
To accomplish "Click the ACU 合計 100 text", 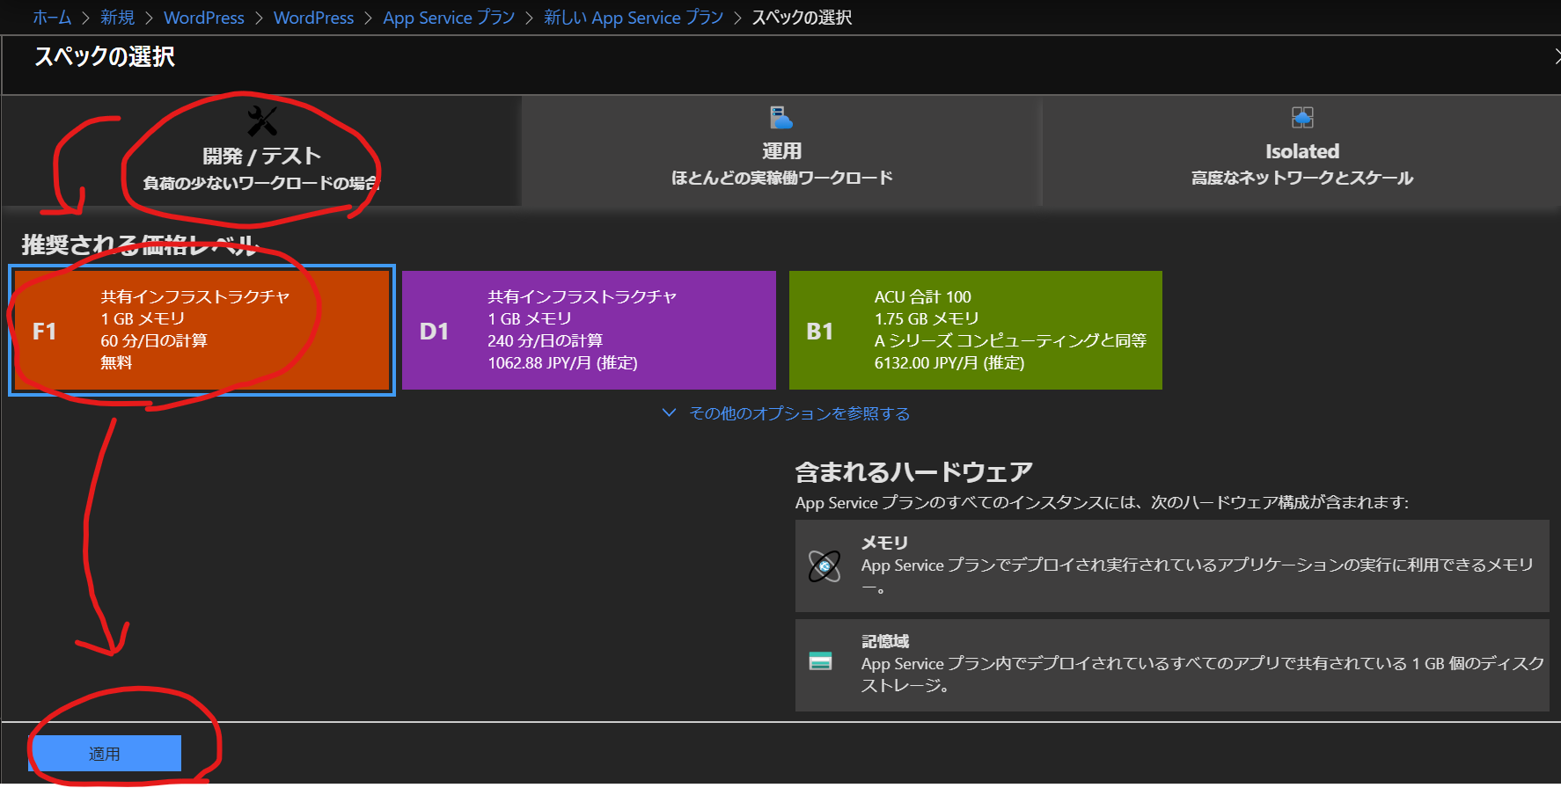I will pyautogui.click(x=923, y=296).
